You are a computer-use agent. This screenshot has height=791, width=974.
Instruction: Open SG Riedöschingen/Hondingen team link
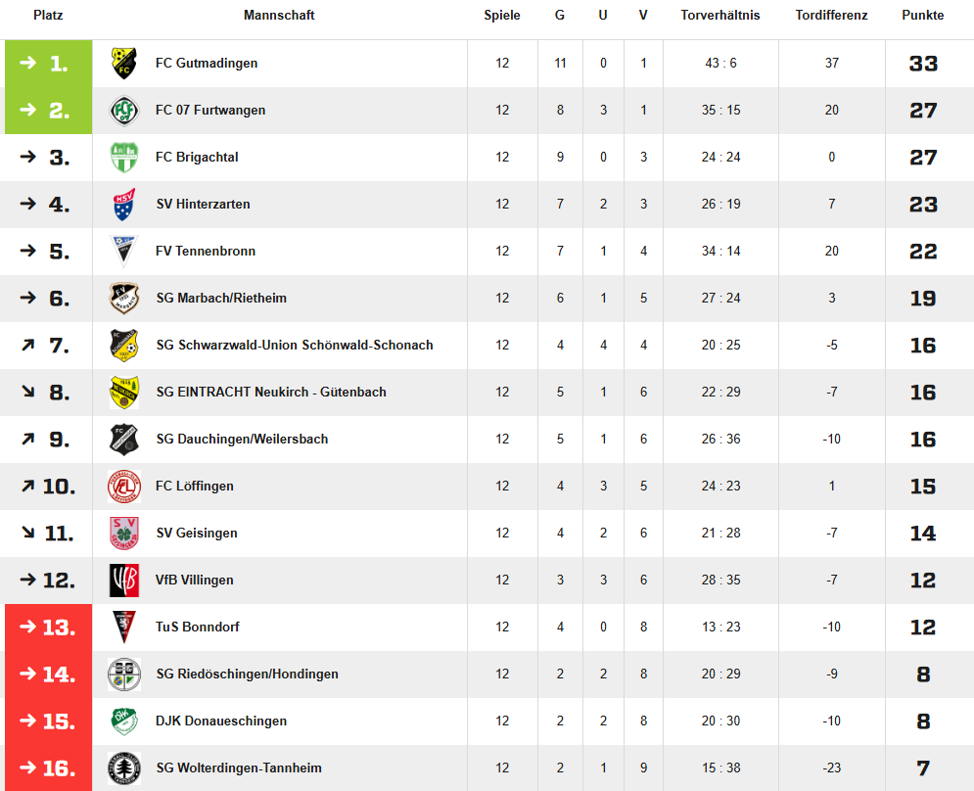pos(247,675)
